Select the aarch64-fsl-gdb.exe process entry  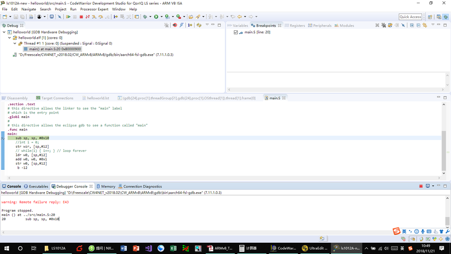click(x=93, y=55)
